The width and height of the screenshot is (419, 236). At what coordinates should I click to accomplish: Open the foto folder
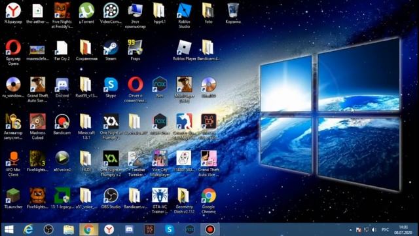[208, 13]
